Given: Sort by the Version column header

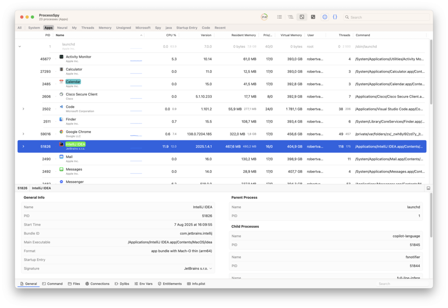Looking at the screenshot, I should point(206,35).
